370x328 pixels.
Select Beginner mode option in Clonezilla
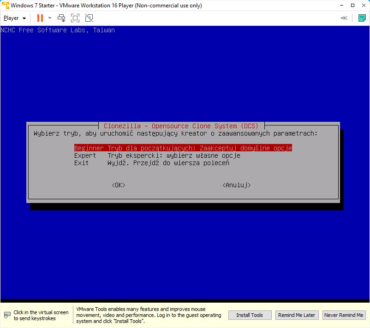[x=183, y=148]
